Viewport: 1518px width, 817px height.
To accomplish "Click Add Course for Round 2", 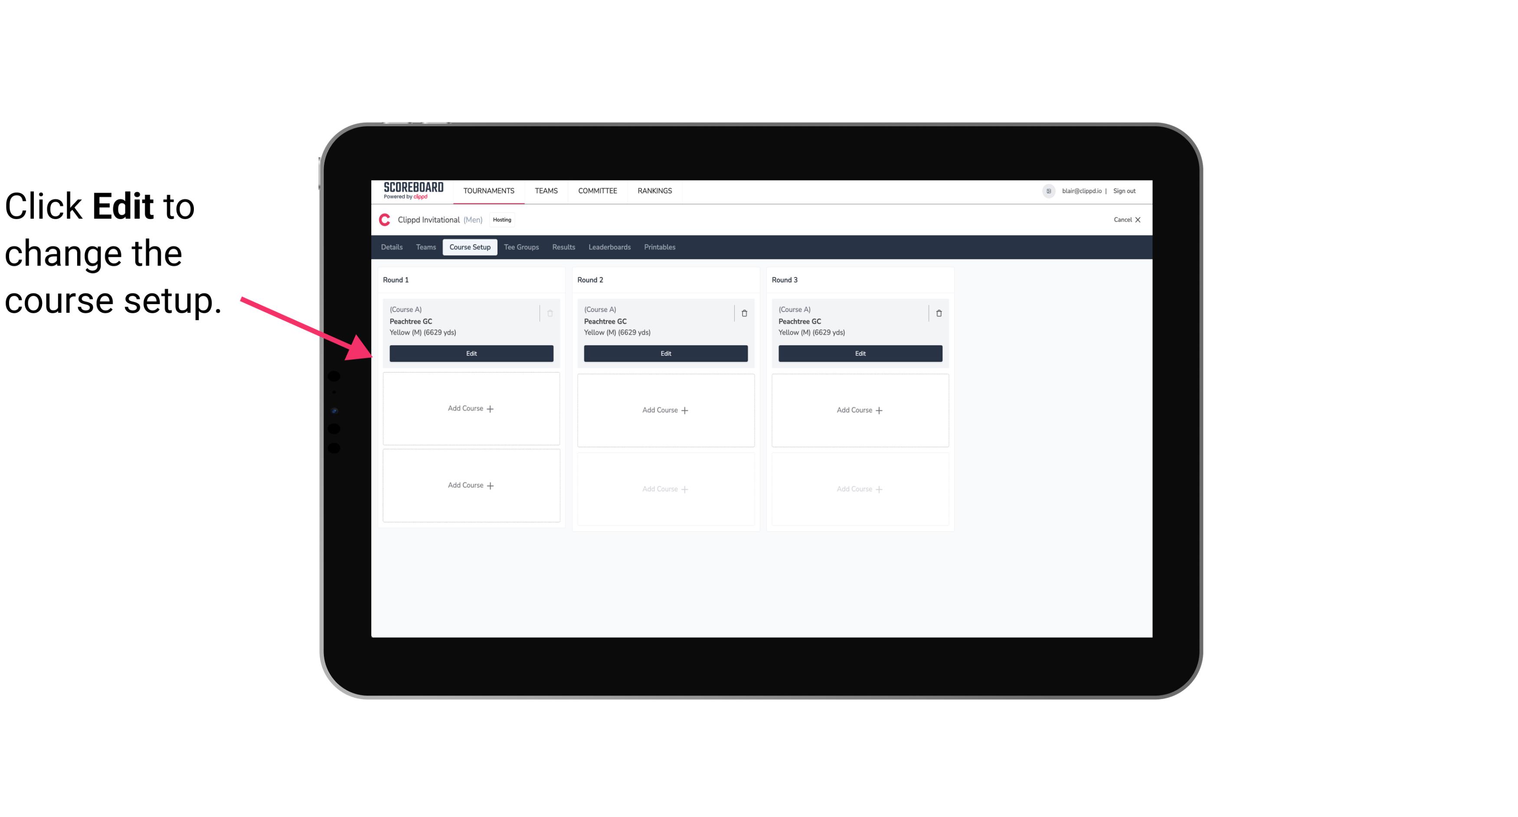I will pyautogui.click(x=664, y=409).
